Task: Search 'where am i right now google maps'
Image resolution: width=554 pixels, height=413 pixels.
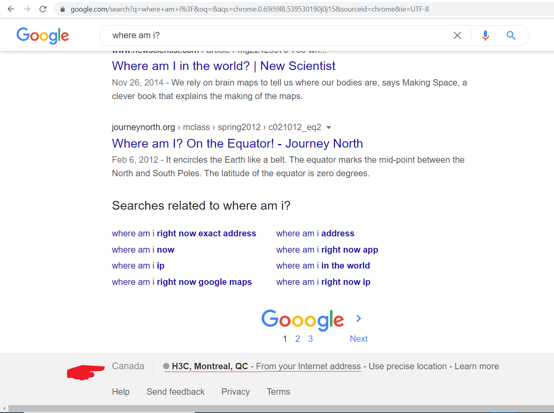Action: [182, 282]
